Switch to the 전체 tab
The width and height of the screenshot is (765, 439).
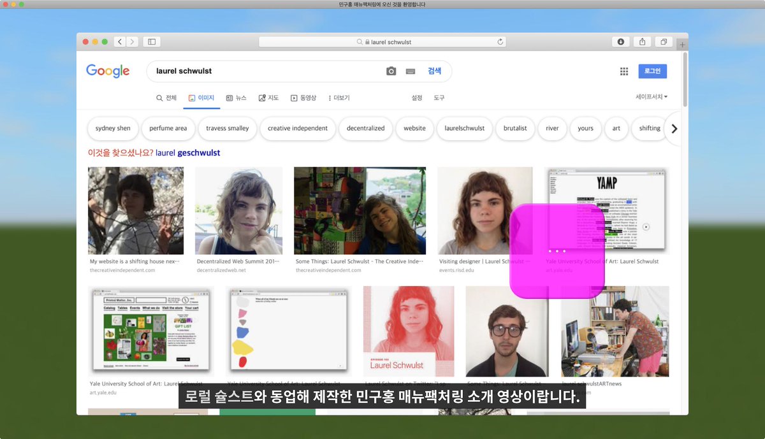tap(166, 98)
